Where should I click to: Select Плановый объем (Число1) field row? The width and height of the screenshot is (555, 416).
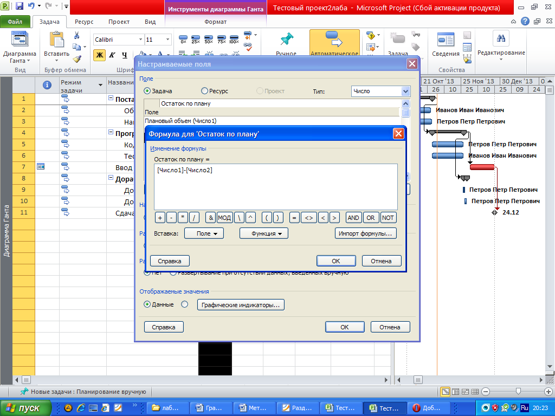tap(272, 121)
